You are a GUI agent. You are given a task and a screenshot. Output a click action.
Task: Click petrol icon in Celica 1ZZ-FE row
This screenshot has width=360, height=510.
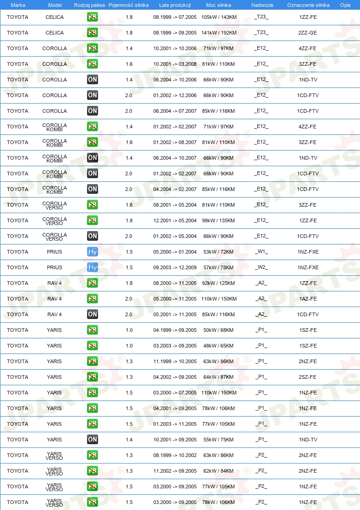[93, 17]
